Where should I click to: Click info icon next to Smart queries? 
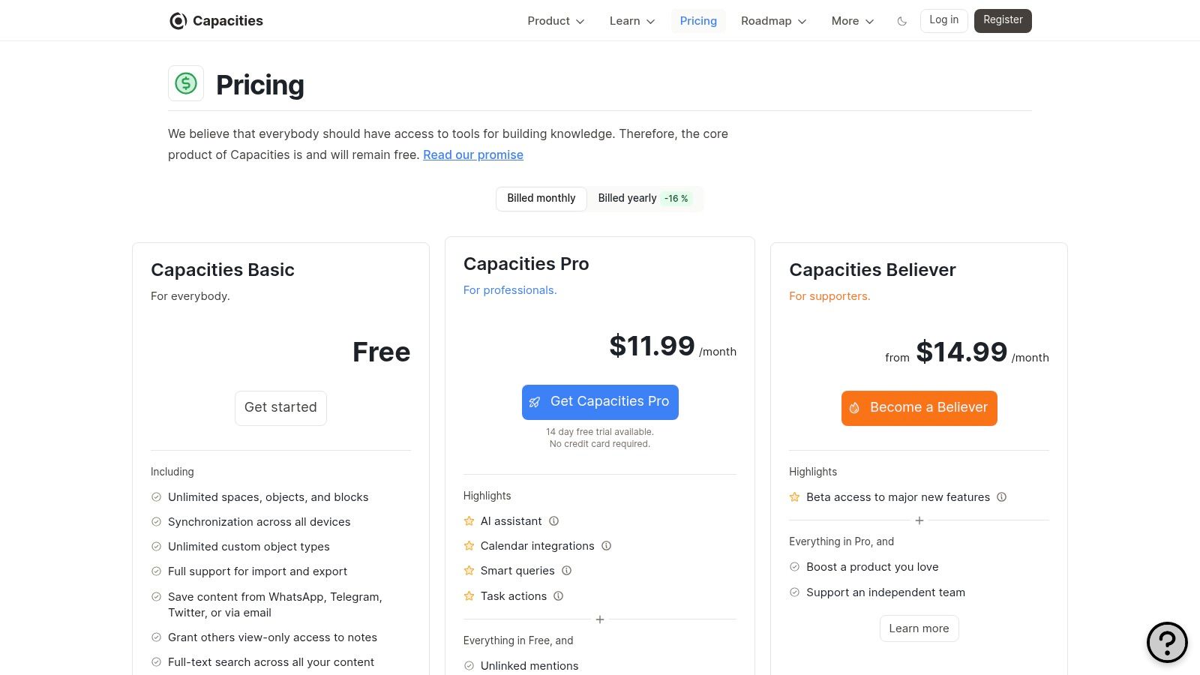567,571
